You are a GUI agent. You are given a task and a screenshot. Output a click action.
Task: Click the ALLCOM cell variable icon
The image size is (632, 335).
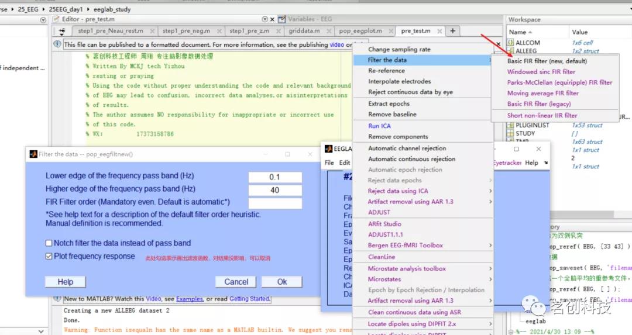tap(510, 43)
